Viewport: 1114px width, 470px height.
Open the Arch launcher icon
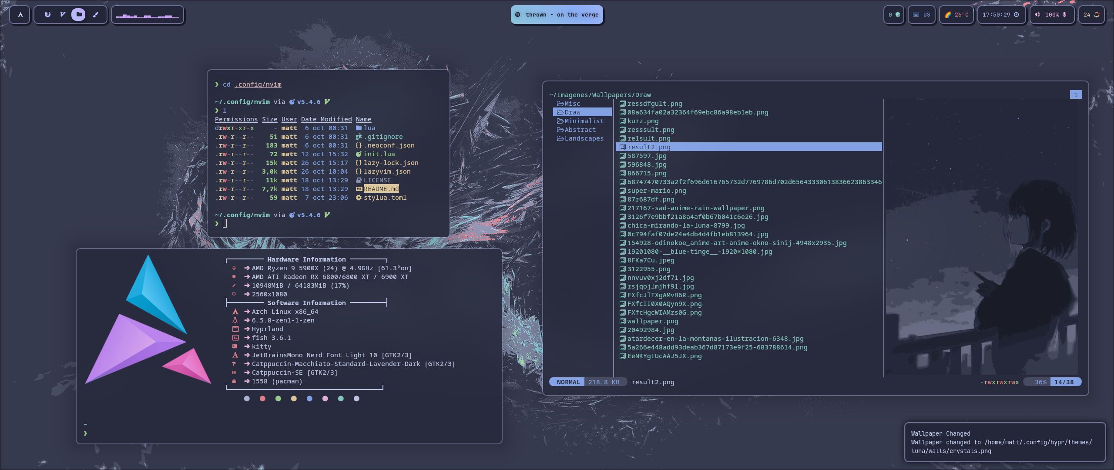click(x=20, y=15)
